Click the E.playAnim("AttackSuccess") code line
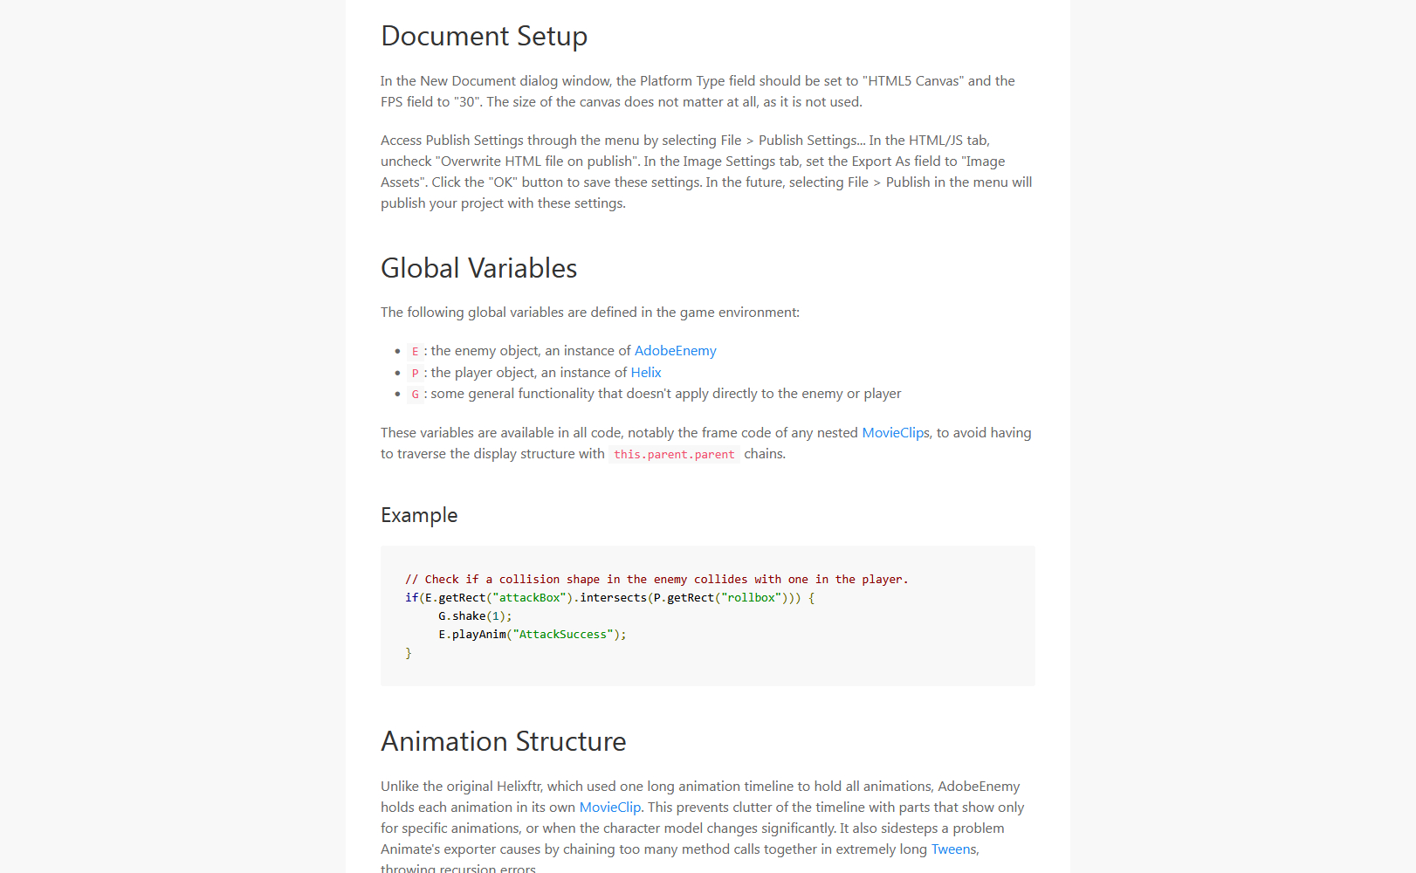Image resolution: width=1416 pixels, height=873 pixels. click(532, 635)
